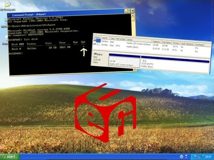Select the (C:) 19,90 GB NTFS partition block

pyautogui.click(x=175, y=64)
